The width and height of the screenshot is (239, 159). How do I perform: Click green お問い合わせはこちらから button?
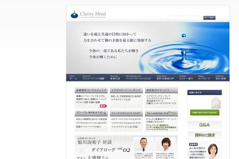pos(205,112)
